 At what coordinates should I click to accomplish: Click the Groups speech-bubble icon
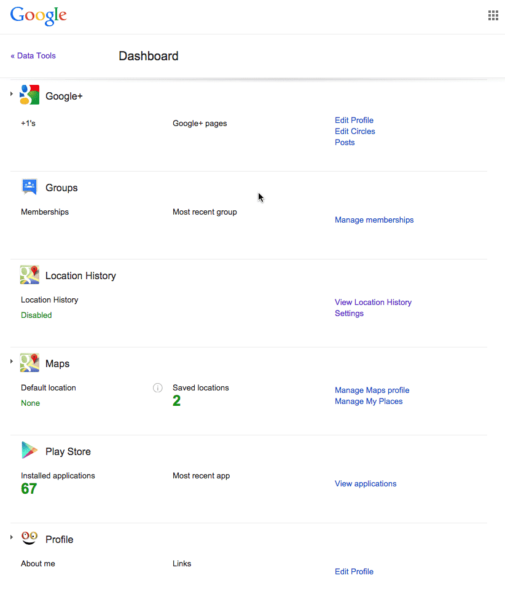(x=29, y=187)
